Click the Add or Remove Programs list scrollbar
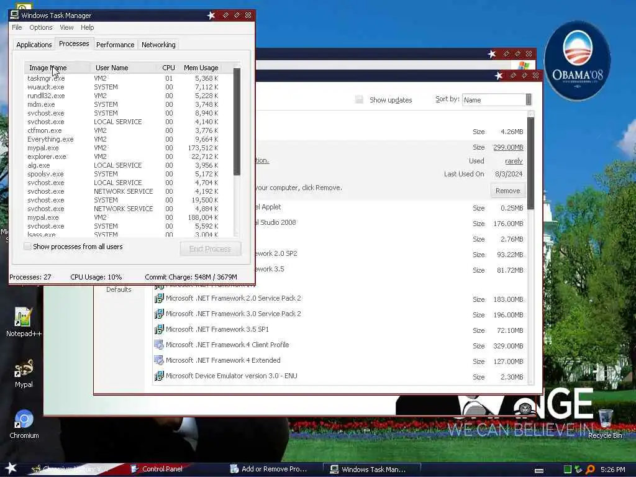This screenshot has width=636, height=477. click(530, 163)
